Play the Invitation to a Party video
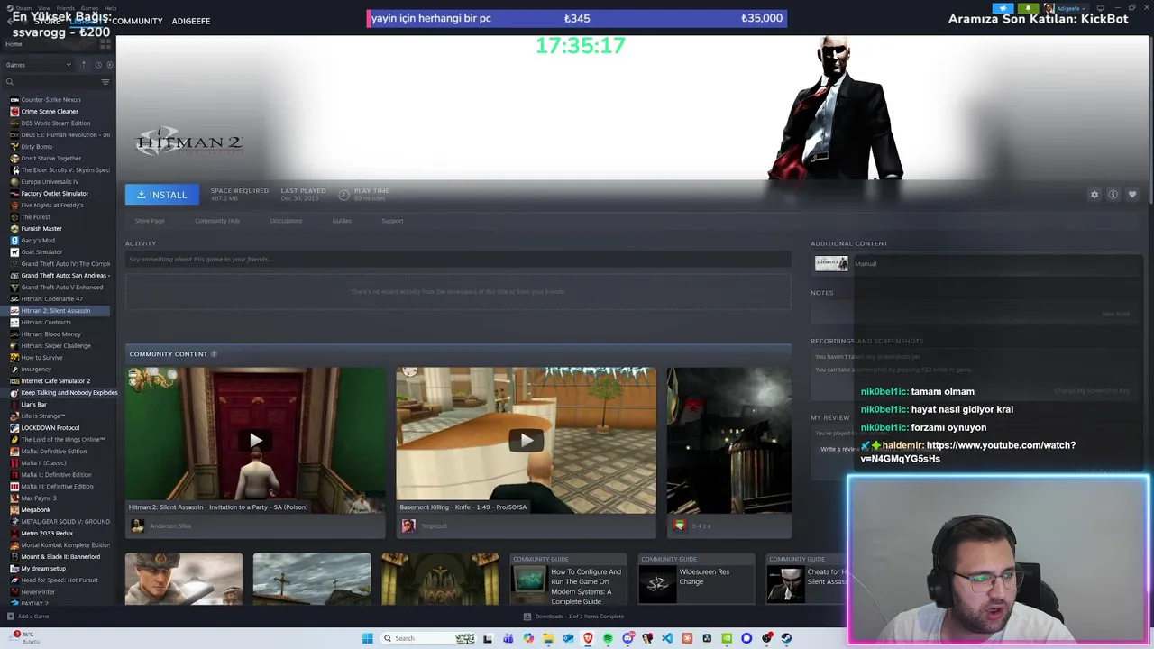1154x649 pixels. click(x=256, y=441)
